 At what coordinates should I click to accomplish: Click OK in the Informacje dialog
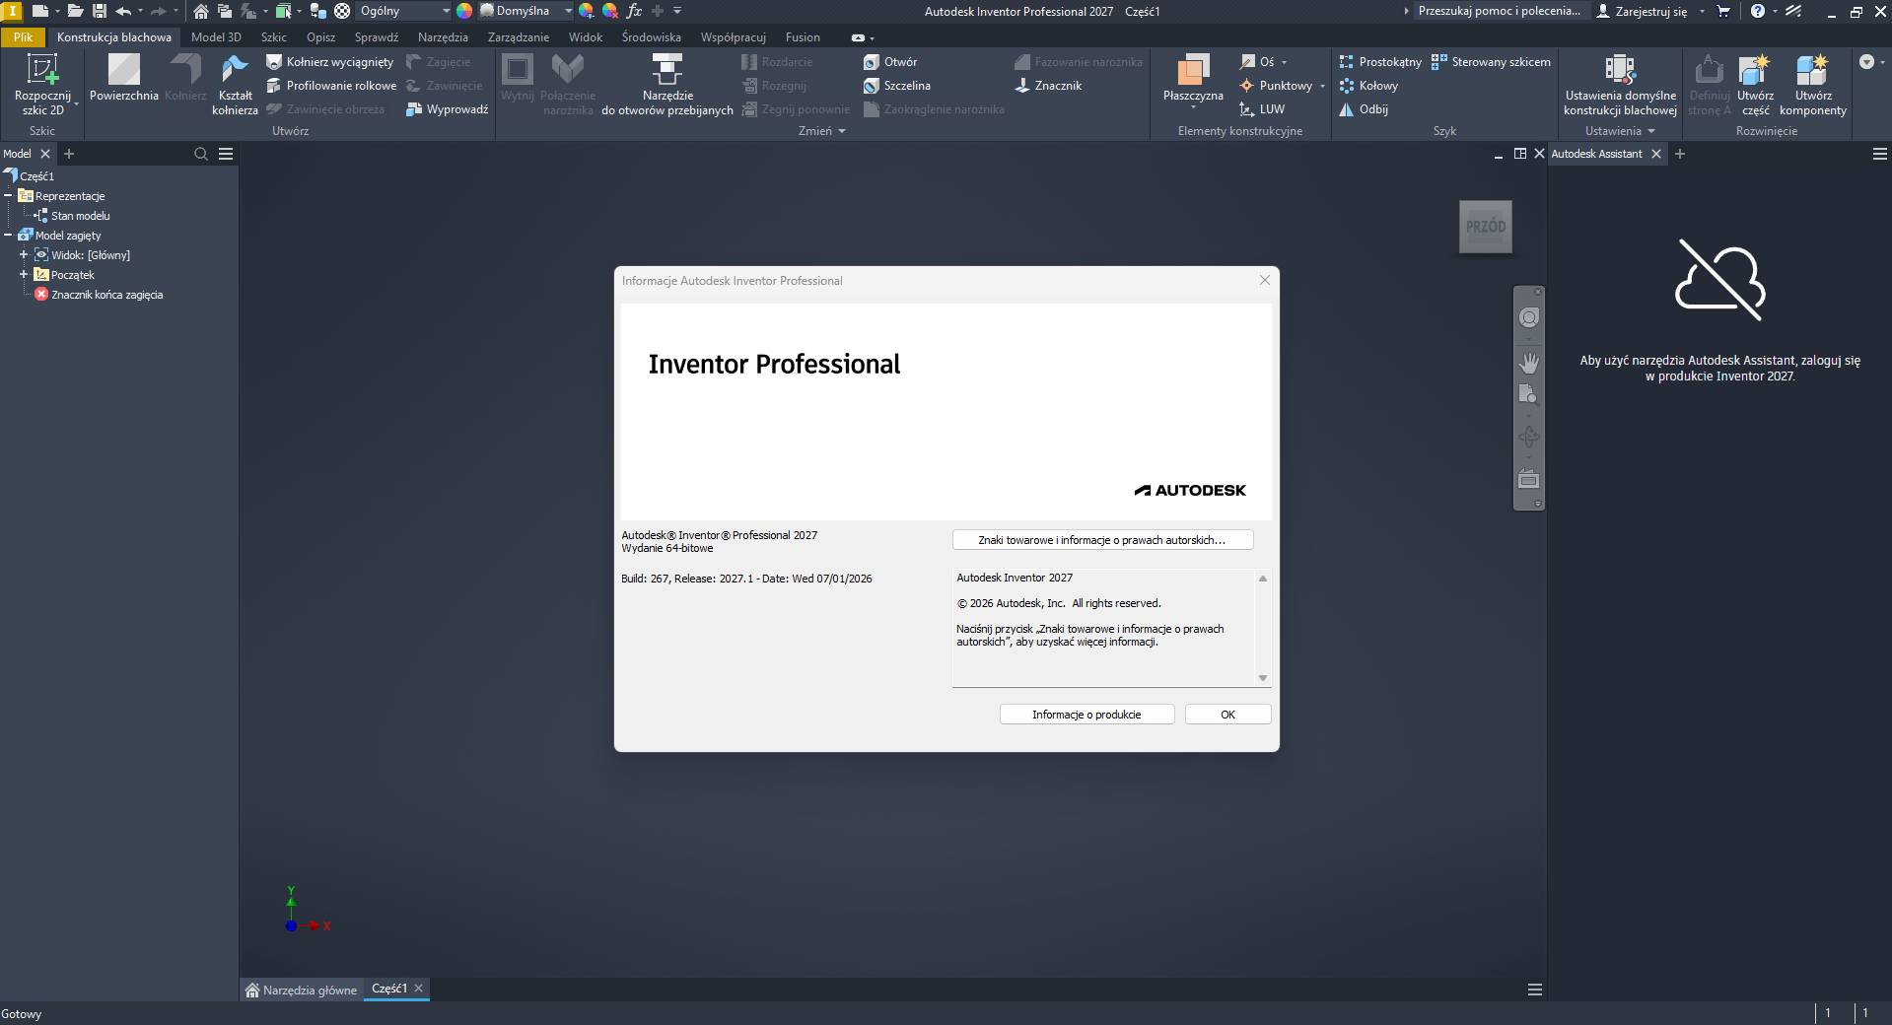1227,715
